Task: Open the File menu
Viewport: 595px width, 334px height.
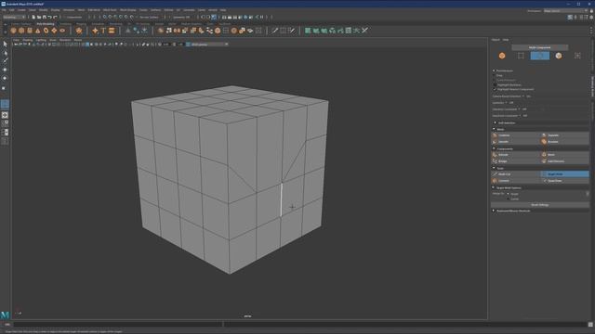Action: click(4, 10)
